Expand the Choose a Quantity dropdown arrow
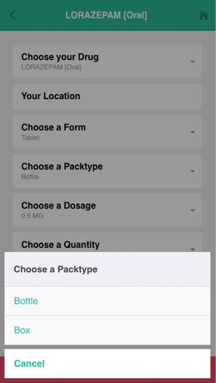This screenshot has width=216, height=383. [x=192, y=249]
